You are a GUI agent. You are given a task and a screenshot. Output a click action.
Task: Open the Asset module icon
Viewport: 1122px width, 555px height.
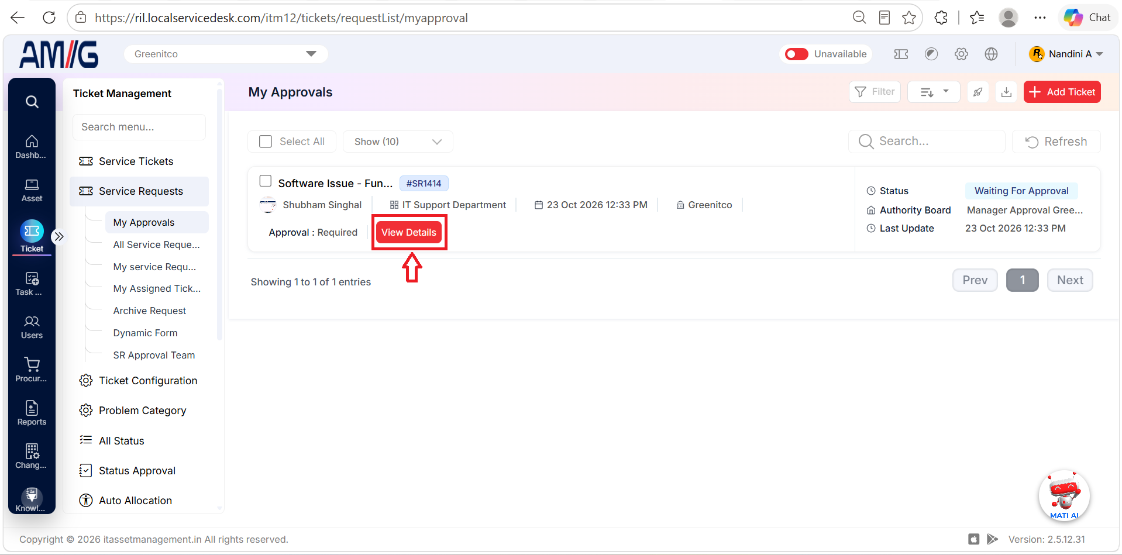(32, 191)
